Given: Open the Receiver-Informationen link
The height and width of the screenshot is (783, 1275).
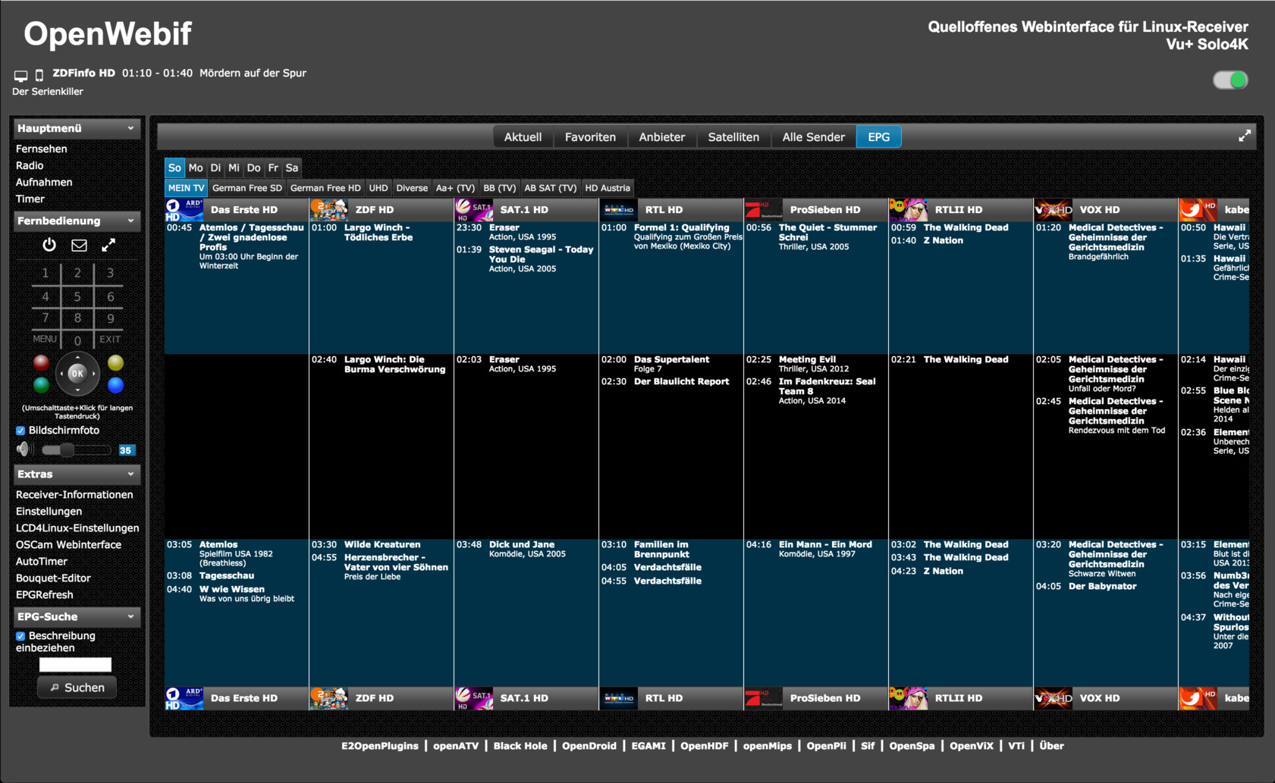Looking at the screenshot, I should [74, 495].
